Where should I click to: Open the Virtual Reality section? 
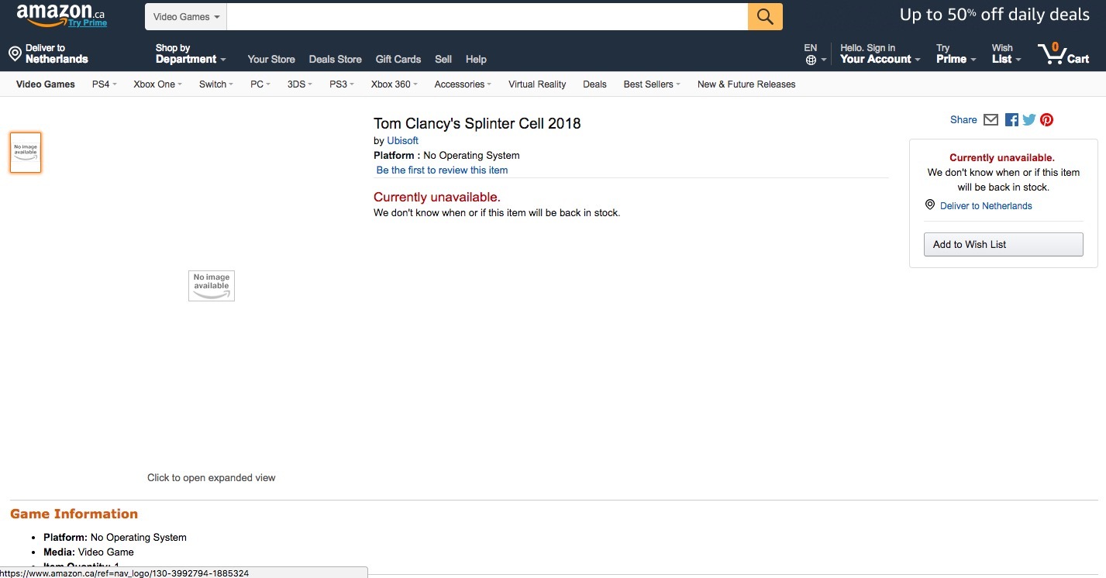[x=537, y=84]
